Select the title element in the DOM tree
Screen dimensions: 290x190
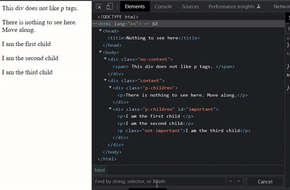point(154,38)
